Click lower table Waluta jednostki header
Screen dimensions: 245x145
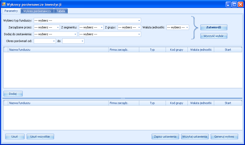(x=201, y=103)
